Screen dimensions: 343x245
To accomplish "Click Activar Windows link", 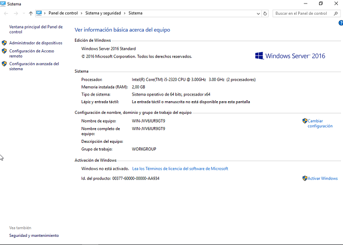I will click(323, 178).
